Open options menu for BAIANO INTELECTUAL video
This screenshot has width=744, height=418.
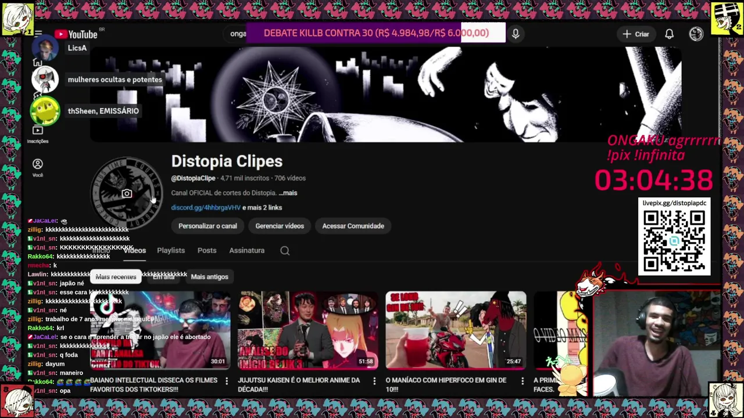(x=227, y=381)
